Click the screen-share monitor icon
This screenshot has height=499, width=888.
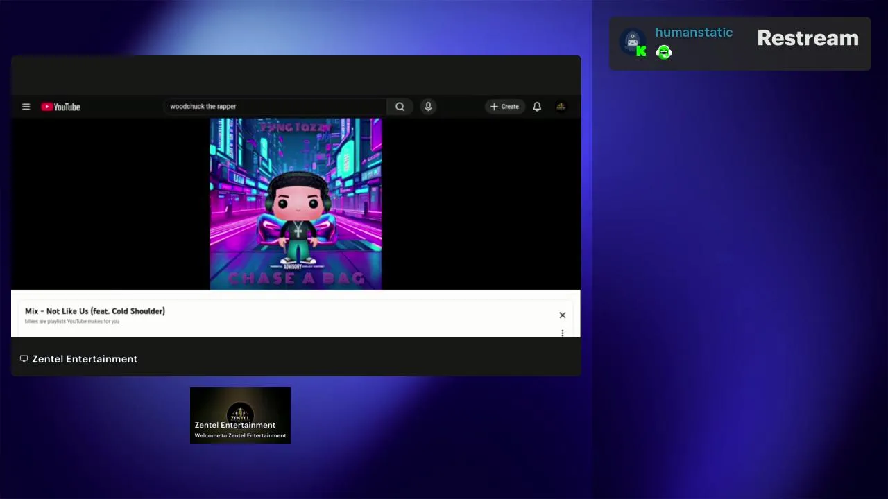[24, 359]
